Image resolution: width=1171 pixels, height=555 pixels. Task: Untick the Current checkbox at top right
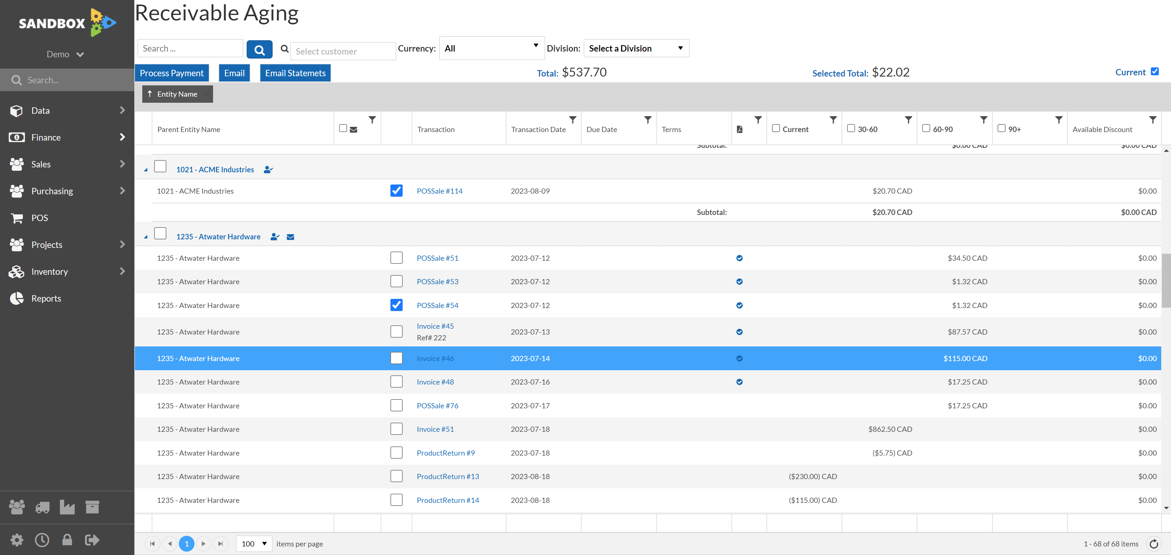coord(1155,72)
